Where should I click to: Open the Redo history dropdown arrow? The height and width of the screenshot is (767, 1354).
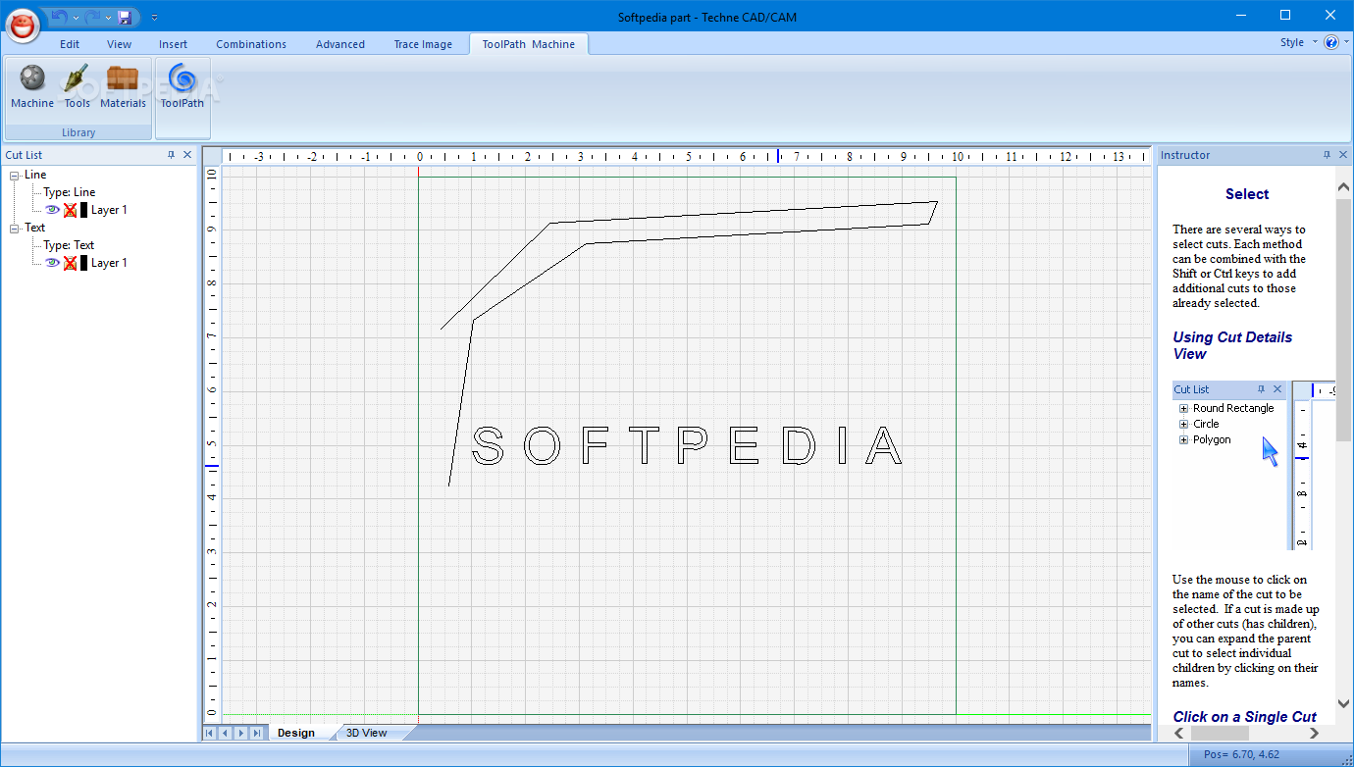(x=107, y=18)
